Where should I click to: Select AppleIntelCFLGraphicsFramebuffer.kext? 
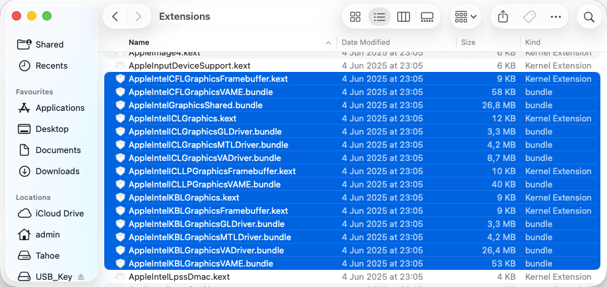pos(352,79)
